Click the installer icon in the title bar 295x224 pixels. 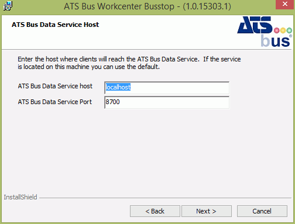click(8, 6)
